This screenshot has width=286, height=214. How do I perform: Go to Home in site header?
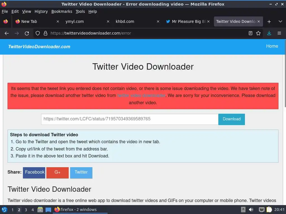coord(272,46)
